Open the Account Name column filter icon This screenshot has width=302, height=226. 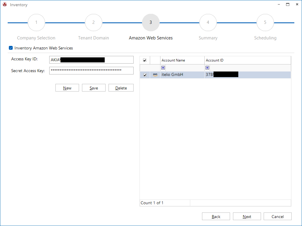[x=163, y=68]
